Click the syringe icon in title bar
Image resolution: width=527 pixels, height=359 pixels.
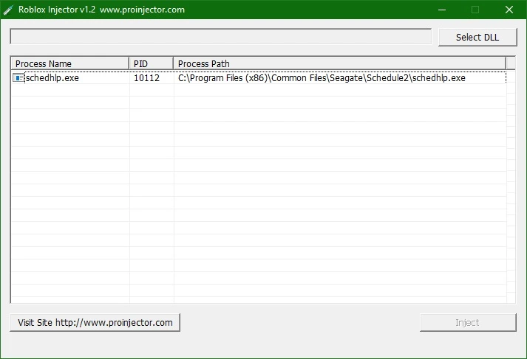pos(8,10)
